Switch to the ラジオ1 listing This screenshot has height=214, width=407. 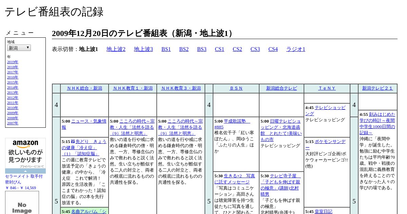(296, 49)
